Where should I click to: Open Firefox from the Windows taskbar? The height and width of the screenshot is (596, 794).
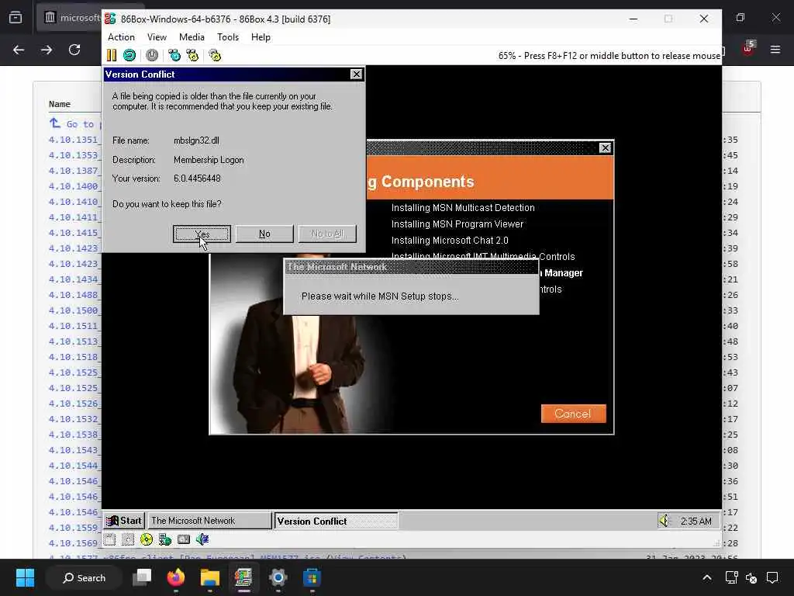(x=176, y=577)
